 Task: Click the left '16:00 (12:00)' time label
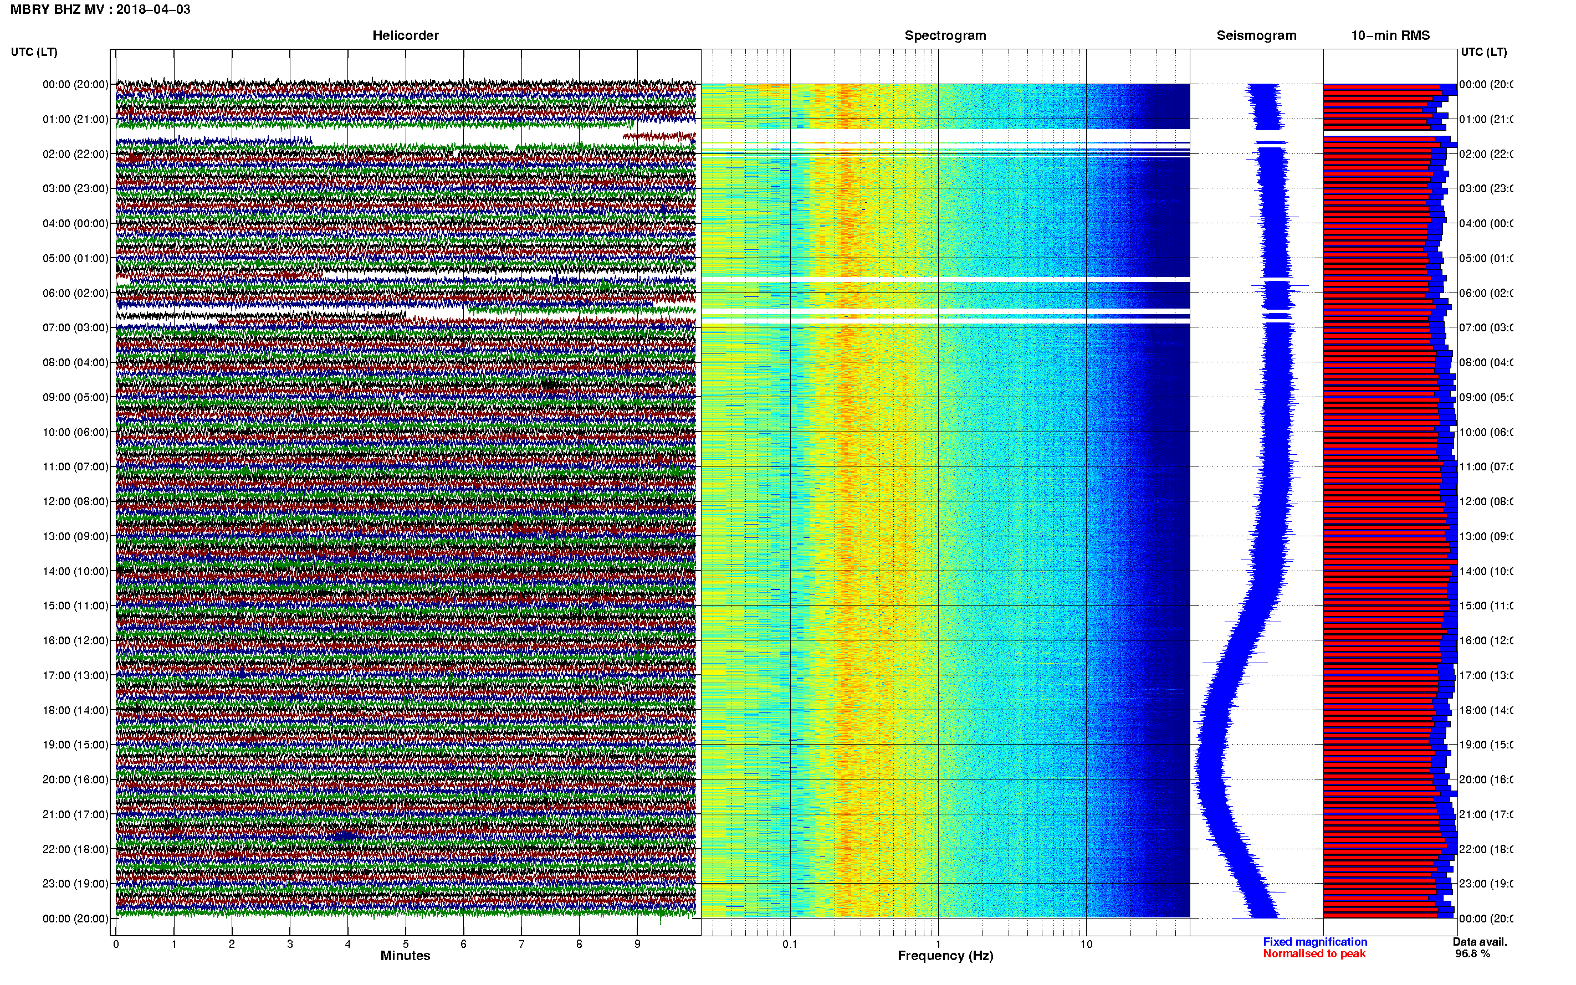click(x=75, y=640)
